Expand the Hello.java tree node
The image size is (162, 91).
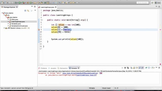[x=8, y=19]
